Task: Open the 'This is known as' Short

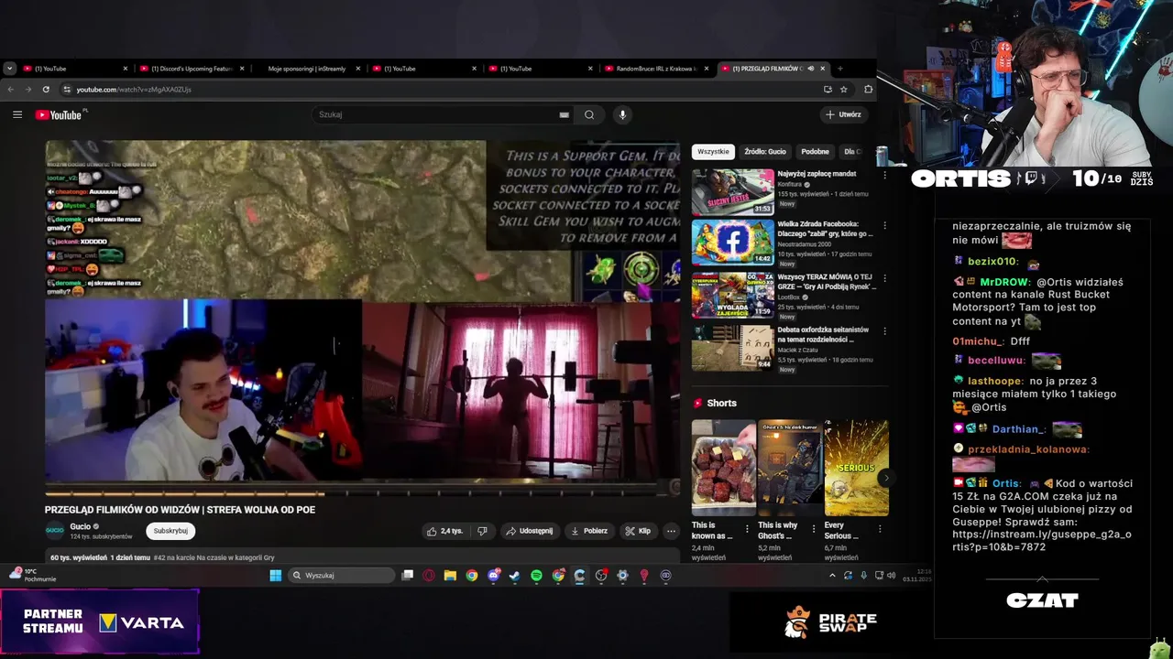Action: tap(723, 468)
